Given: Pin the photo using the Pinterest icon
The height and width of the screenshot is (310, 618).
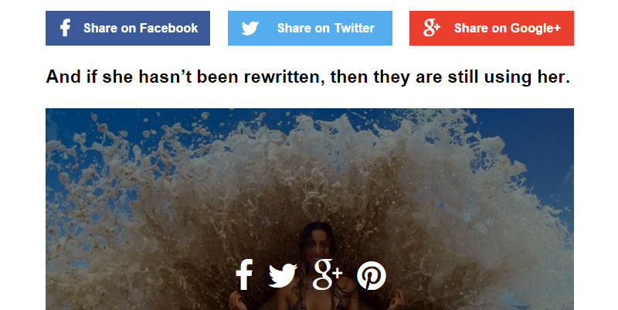Looking at the screenshot, I should (372, 275).
